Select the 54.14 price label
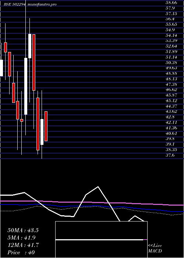 pyautogui.click(x=171, y=35)
